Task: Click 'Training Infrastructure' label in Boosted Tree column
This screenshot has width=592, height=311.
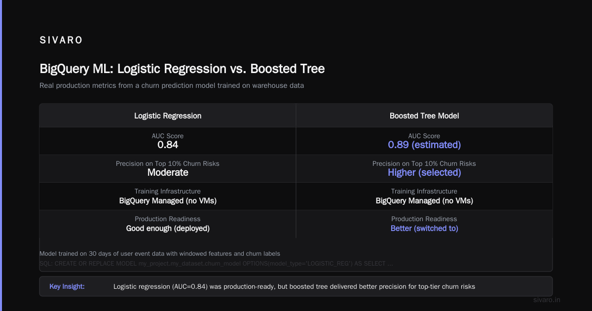Action: (x=424, y=191)
